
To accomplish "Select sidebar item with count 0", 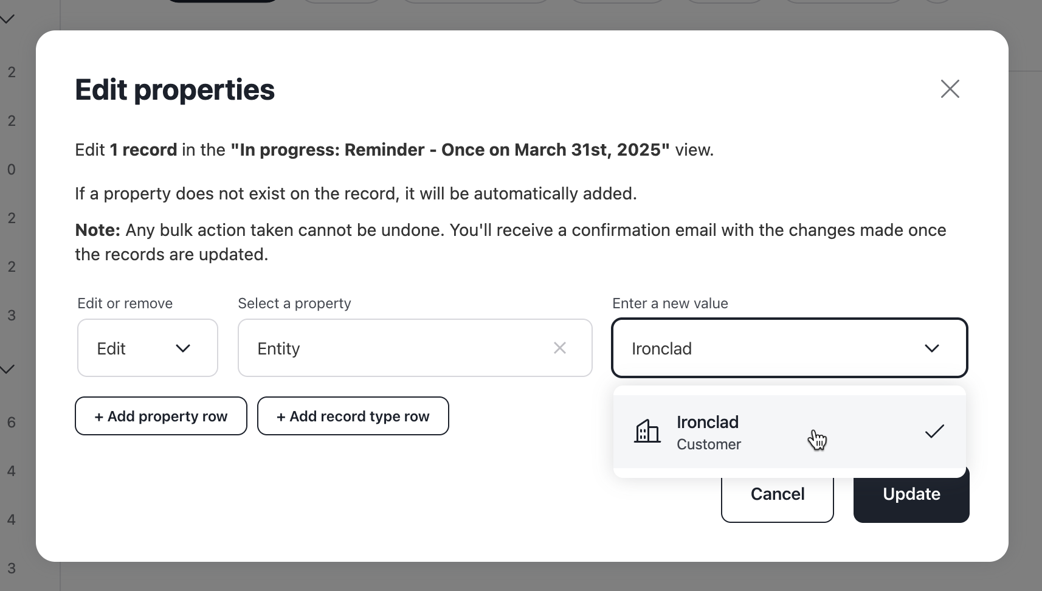I will pos(12,170).
